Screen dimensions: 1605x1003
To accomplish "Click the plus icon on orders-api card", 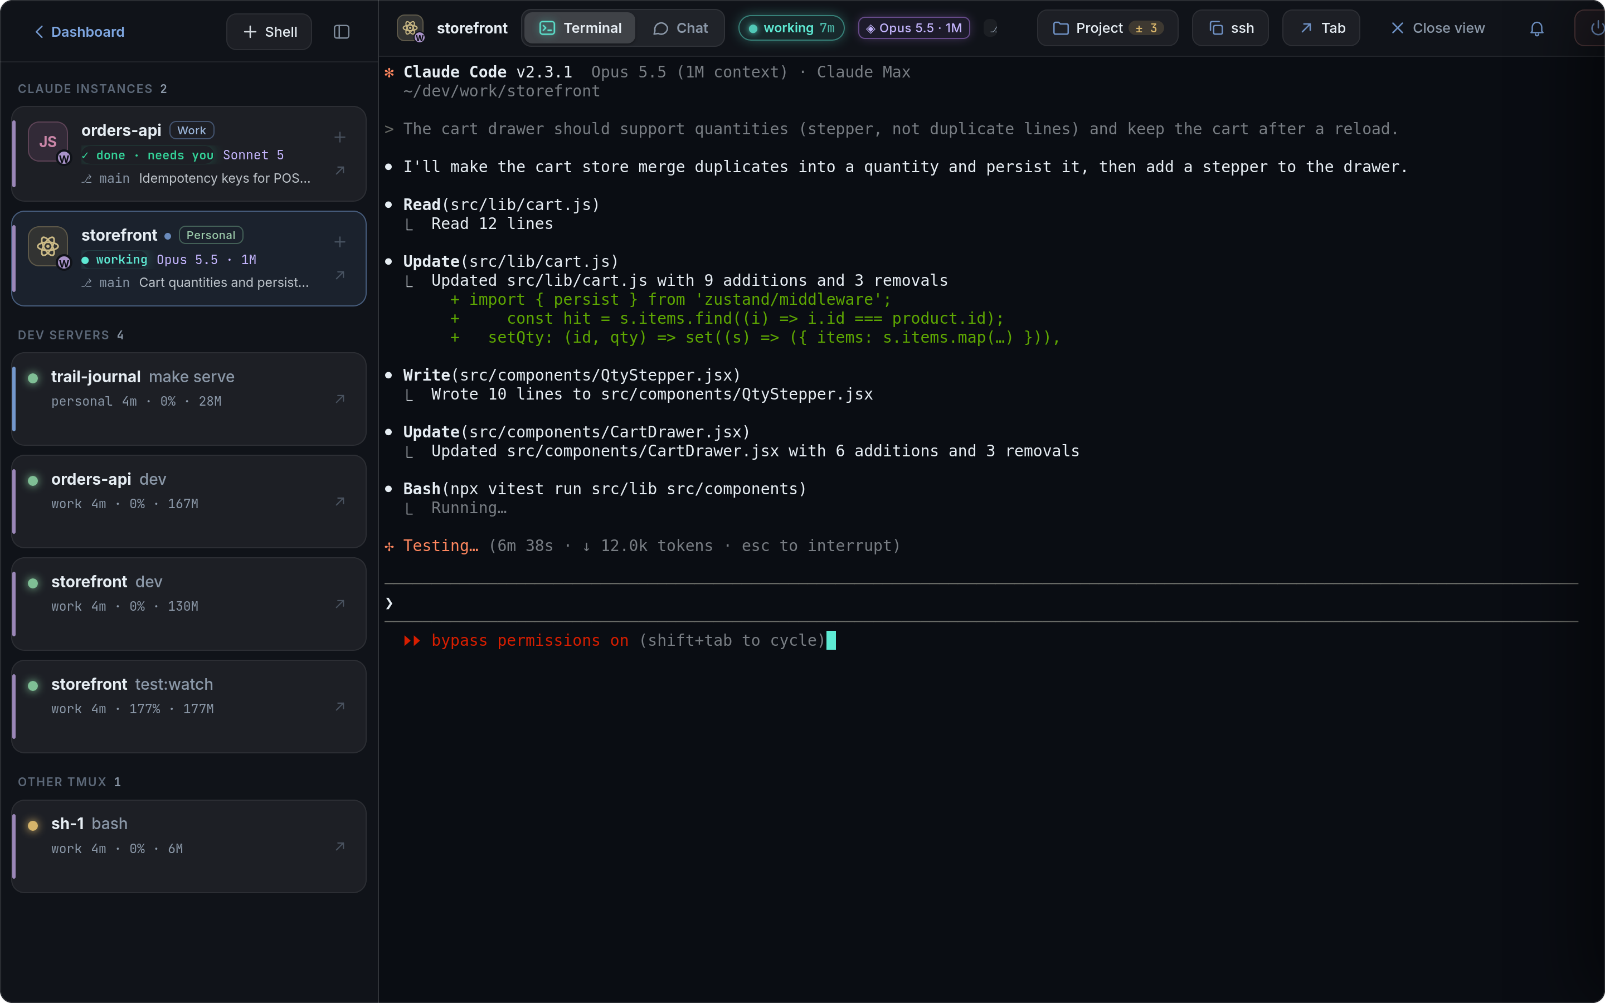I will click(x=339, y=137).
